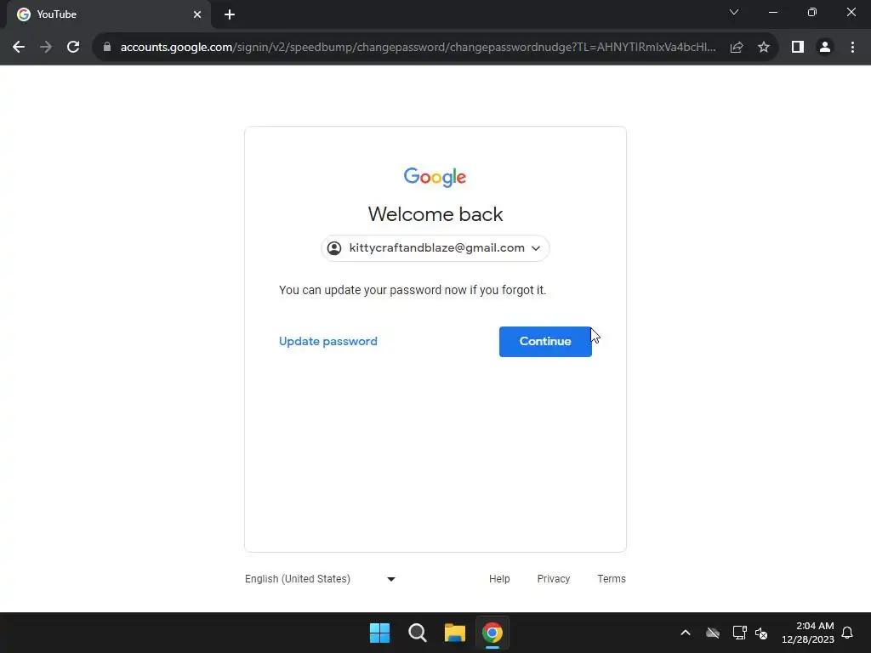Show hidden system tray icons

686,633
